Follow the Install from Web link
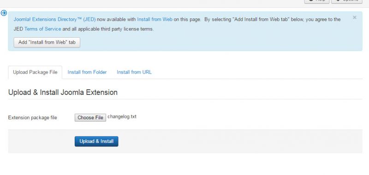Viewport: 369px width, 175px height. (155, 19)
